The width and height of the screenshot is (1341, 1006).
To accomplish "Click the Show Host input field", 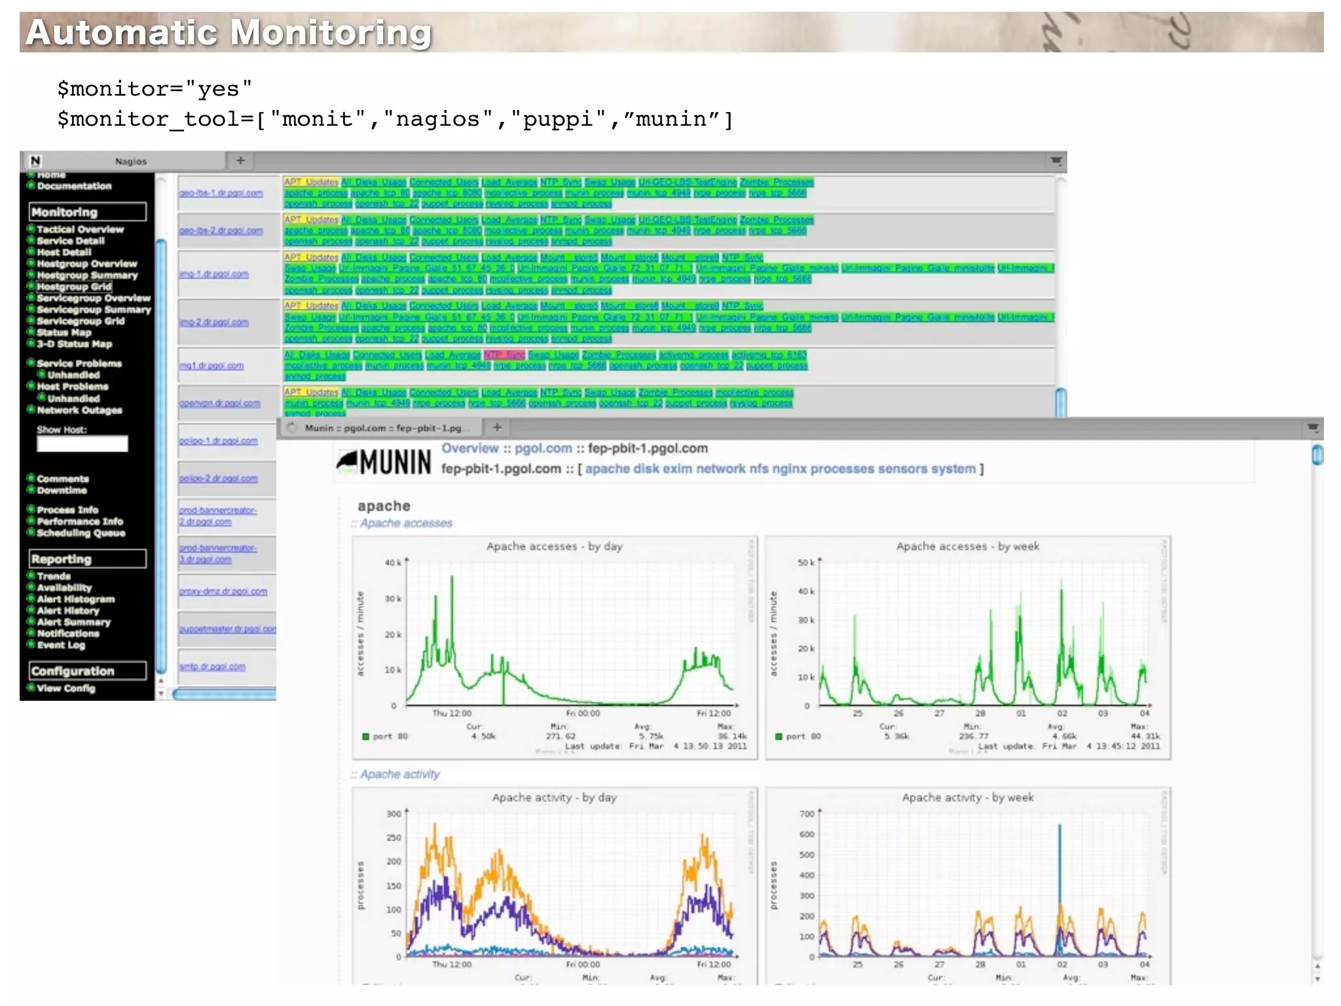I will tap(83, 444).
